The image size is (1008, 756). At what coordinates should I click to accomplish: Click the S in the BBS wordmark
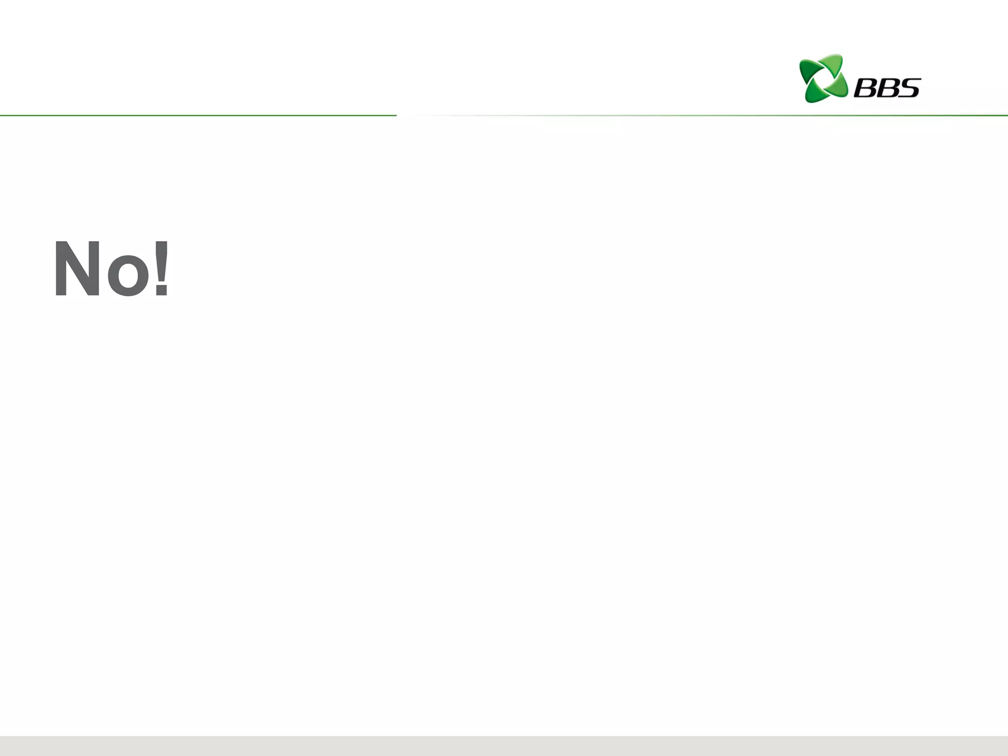910,88
